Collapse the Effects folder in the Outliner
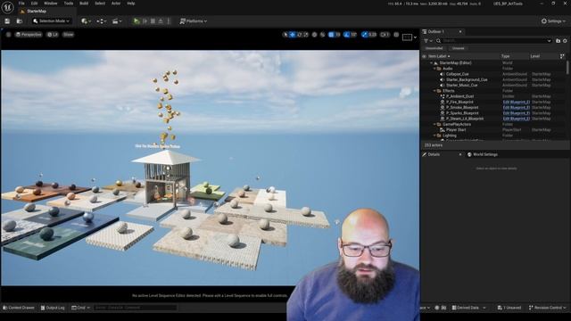The height and width of the screenshot is (321, 571). (x=434, y=91)
